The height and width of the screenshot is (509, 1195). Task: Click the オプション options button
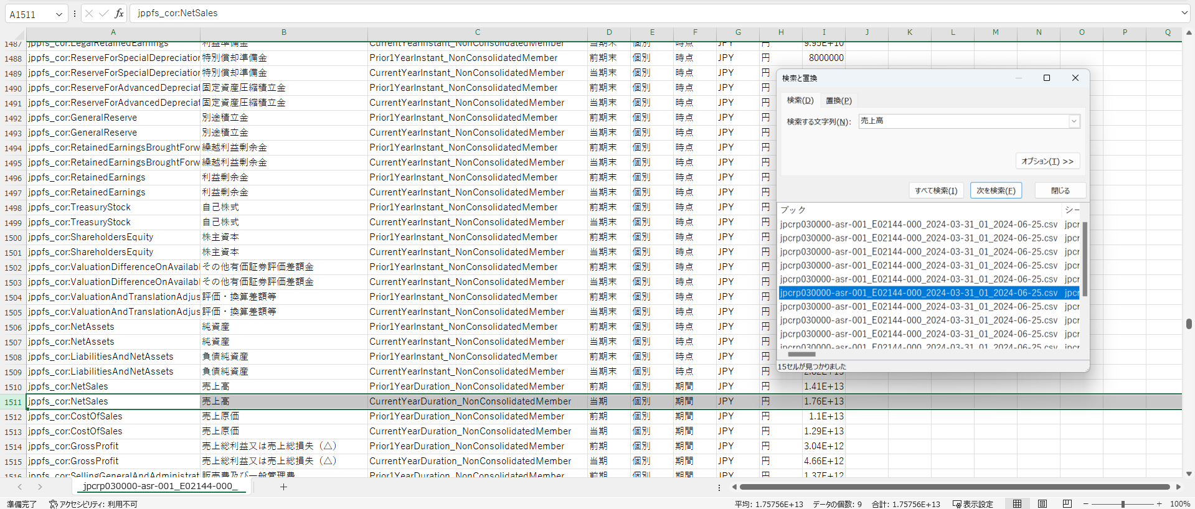tap(1047, 161)
